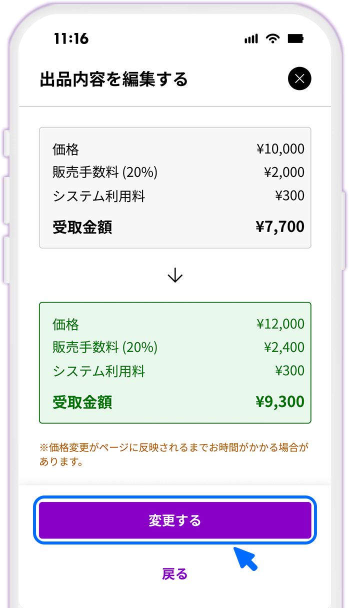Tap the battery icon in the status bar
The width and height of the screenshot is (349, 608).
295,38
